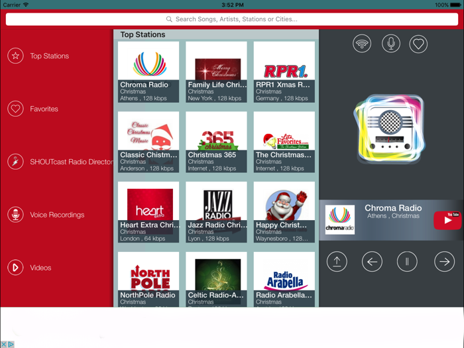Skip to next station with right arrow
Image resolution: width=464 pixels, height=348 pixels.
(x=444, y=261)
